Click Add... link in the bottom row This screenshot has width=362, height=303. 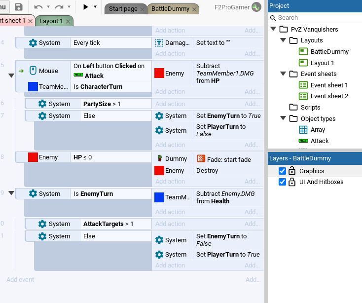(x=253, y=279)
